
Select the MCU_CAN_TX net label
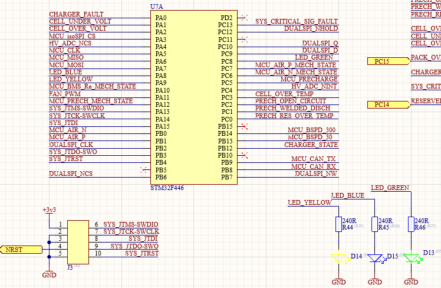tap(314, 159)
